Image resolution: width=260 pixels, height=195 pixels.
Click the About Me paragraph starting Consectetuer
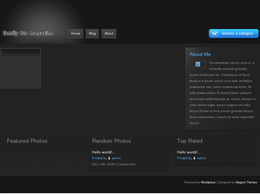(222, 93)
